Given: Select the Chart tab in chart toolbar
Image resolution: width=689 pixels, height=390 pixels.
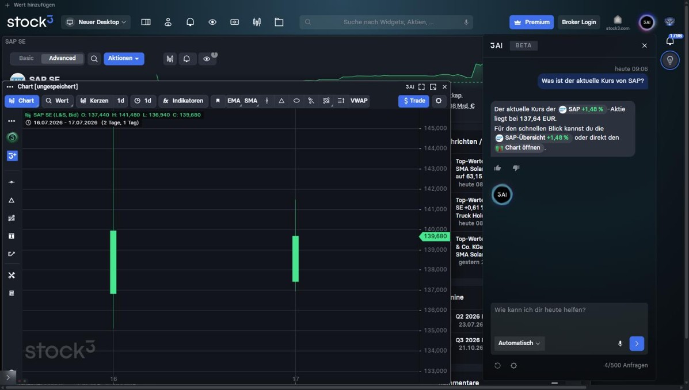Looking at the screenshot, I should [x=21, y=101].
